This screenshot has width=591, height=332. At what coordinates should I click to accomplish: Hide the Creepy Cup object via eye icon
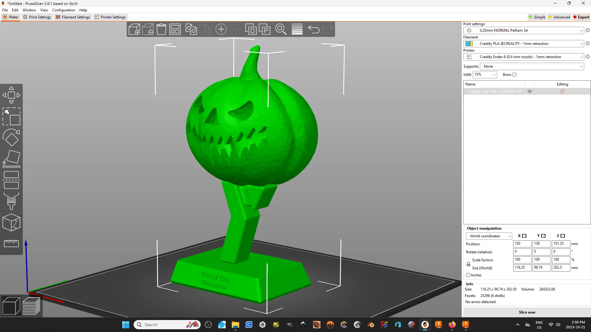coord(530,91)
